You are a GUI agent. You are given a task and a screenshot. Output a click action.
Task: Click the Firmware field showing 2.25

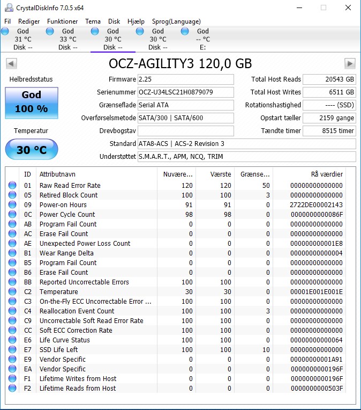click(186, 79)
